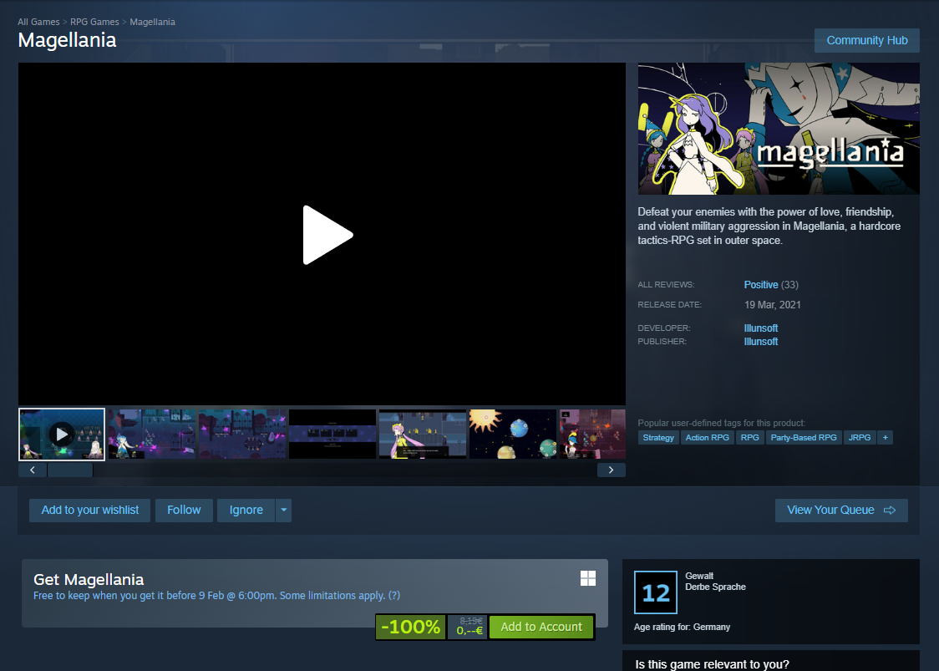The image size is (939, 671).
Task: Toggle Ignore for this game
Action: coord(246,510)
